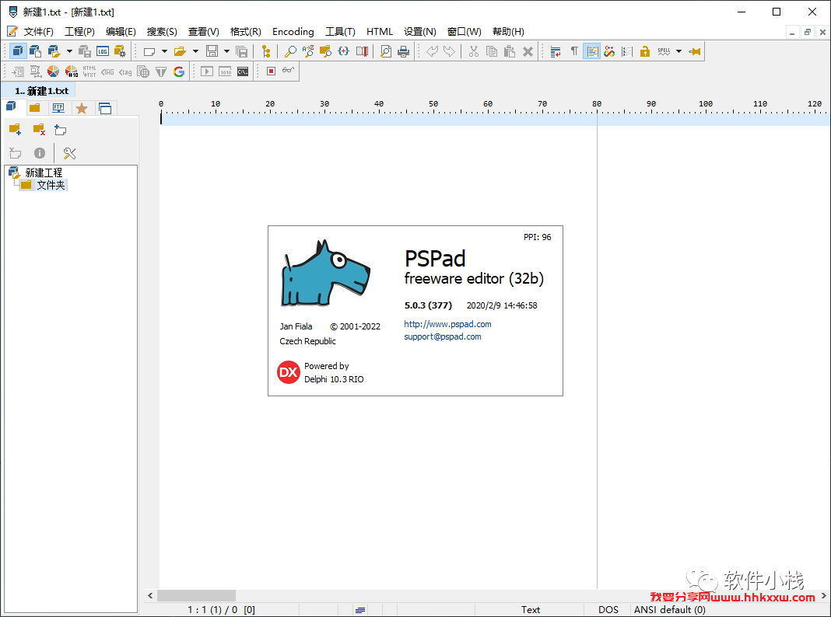The width and height of the screenshot is (831, 617).
Task: Click the matching bracket braces icon
Action: point(343,51)
